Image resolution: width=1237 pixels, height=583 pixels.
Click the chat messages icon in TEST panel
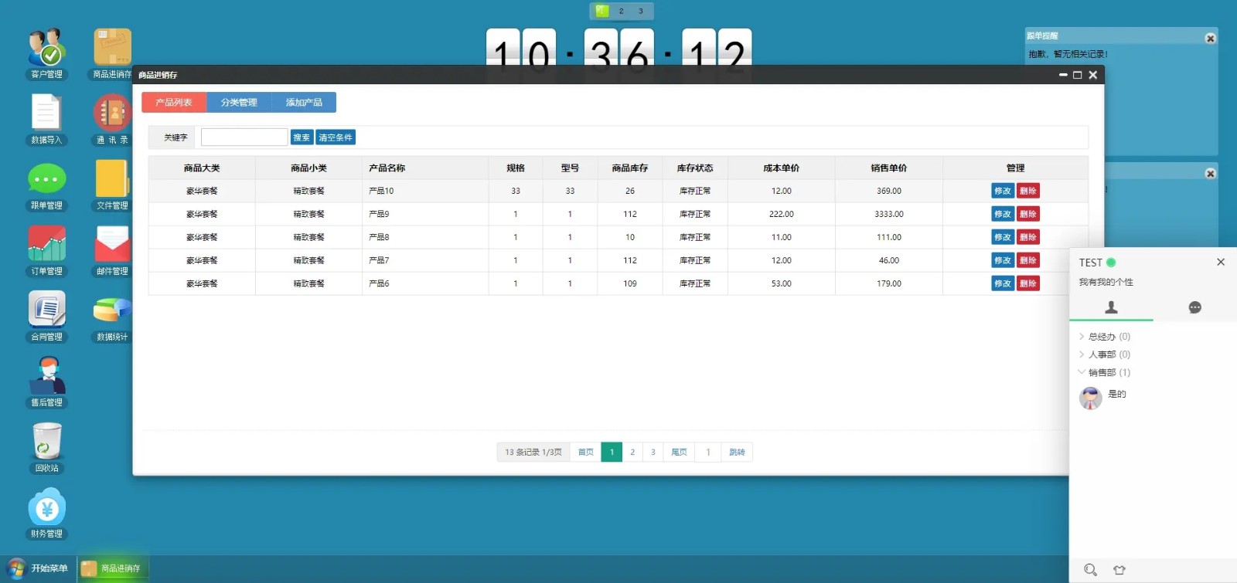pos(1194,307)
